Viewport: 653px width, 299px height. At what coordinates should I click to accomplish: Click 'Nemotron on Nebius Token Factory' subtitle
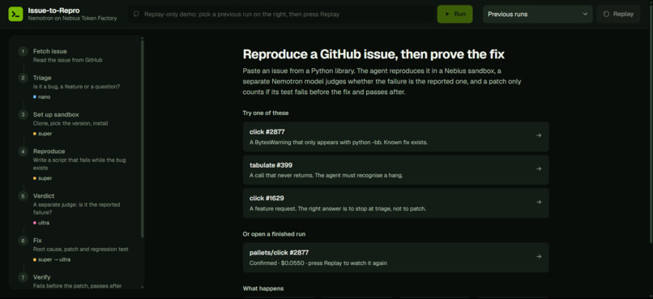tap(72, 19)
